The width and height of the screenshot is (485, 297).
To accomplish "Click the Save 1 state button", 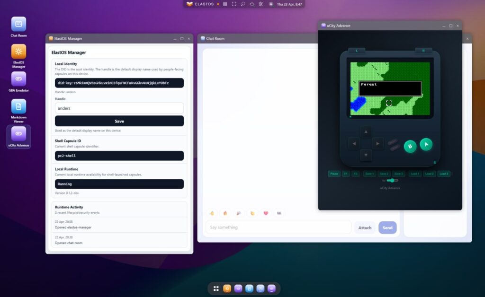I will [x=369, y=174].
